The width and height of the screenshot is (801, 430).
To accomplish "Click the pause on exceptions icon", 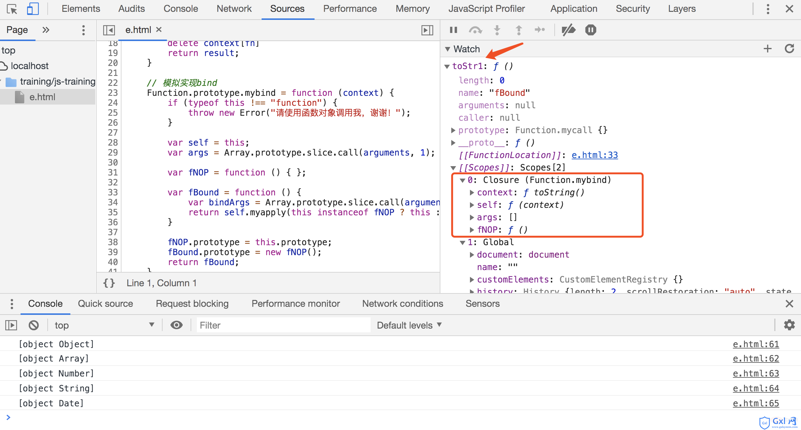I will tap(591, 30).
